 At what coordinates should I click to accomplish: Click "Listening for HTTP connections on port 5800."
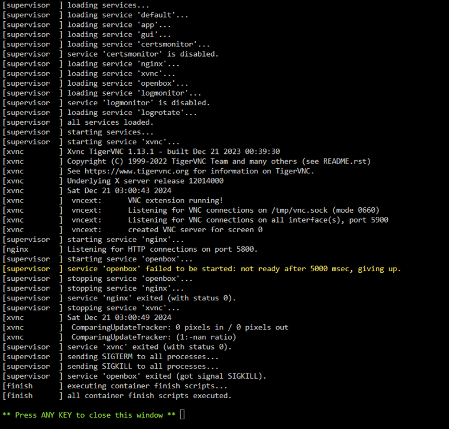[x=162, y=249]
